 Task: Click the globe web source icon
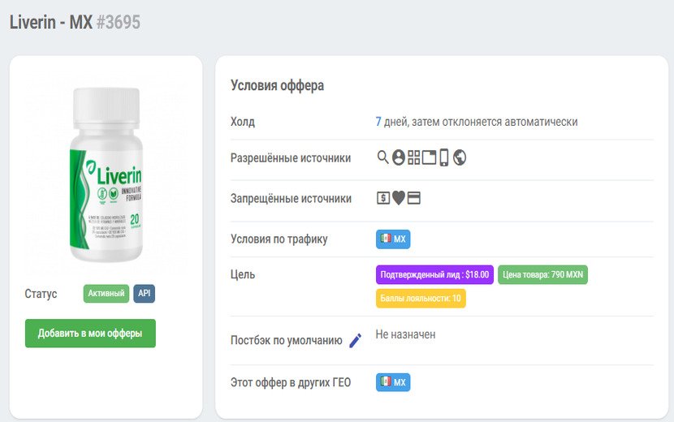click(x=460, y=157)
